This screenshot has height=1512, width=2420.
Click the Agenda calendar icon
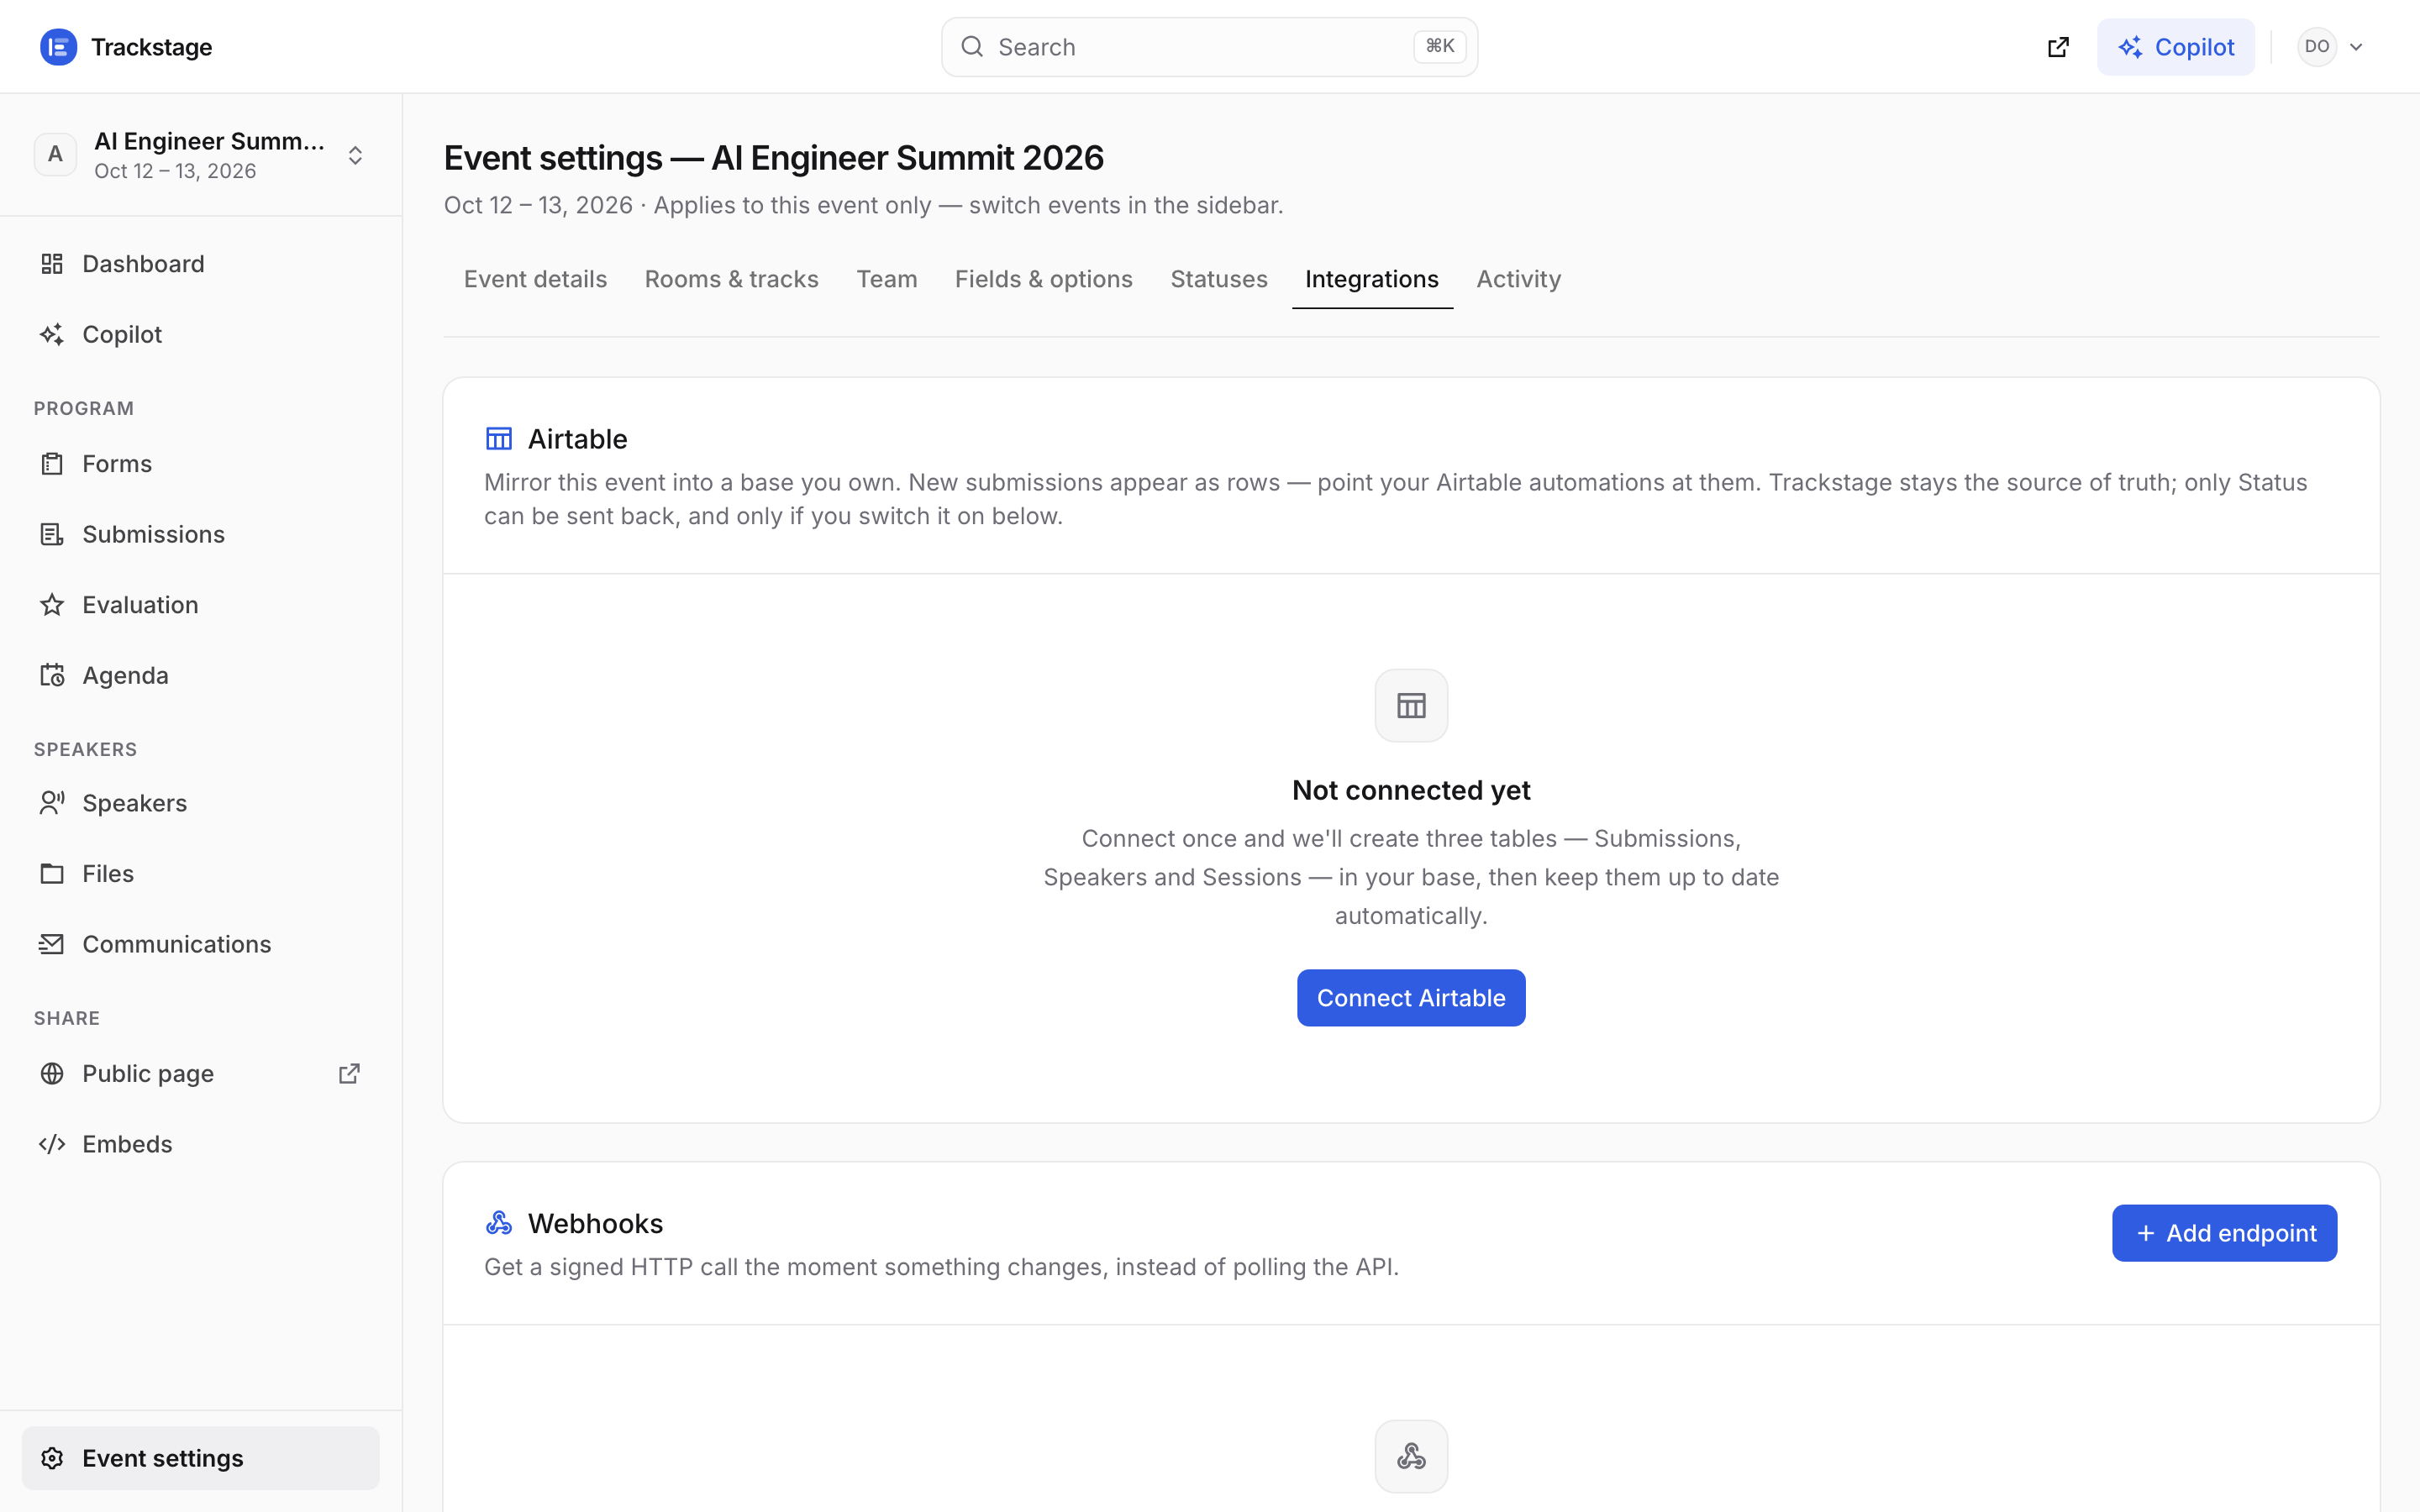[52, 675]
